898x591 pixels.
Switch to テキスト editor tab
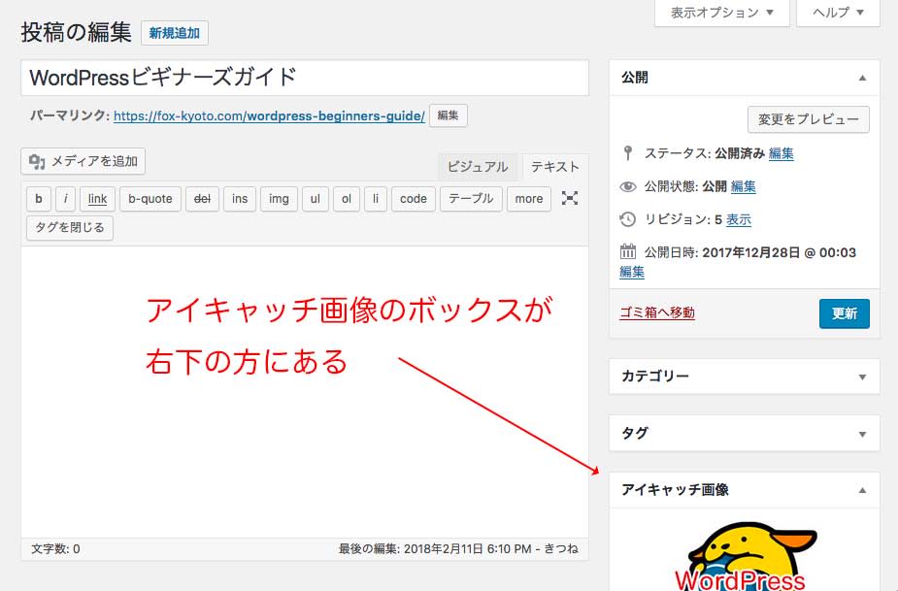[x=554, y=167]
